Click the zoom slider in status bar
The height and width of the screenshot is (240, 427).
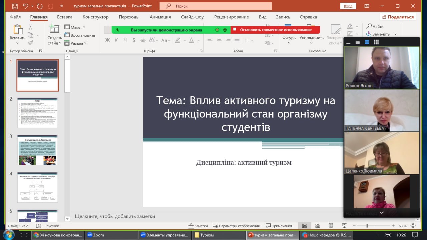[x=368, y=226]
